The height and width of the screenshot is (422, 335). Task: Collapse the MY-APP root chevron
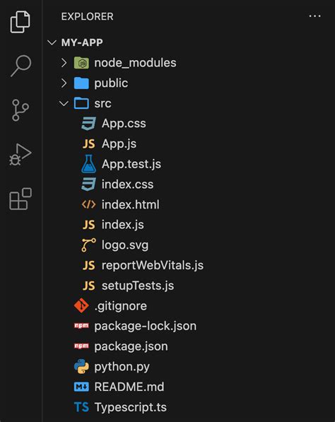coord(52,42)
